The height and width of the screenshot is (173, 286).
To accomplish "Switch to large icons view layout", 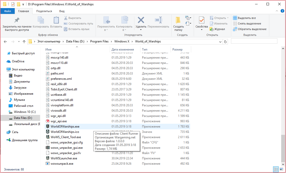I will pyautogui.click(x=281, y=169).
